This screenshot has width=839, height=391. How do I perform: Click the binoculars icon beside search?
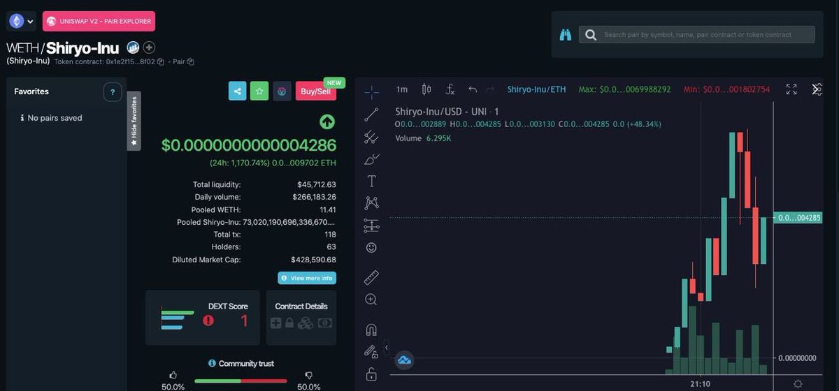pyautogui.click(x=566, y=35)
